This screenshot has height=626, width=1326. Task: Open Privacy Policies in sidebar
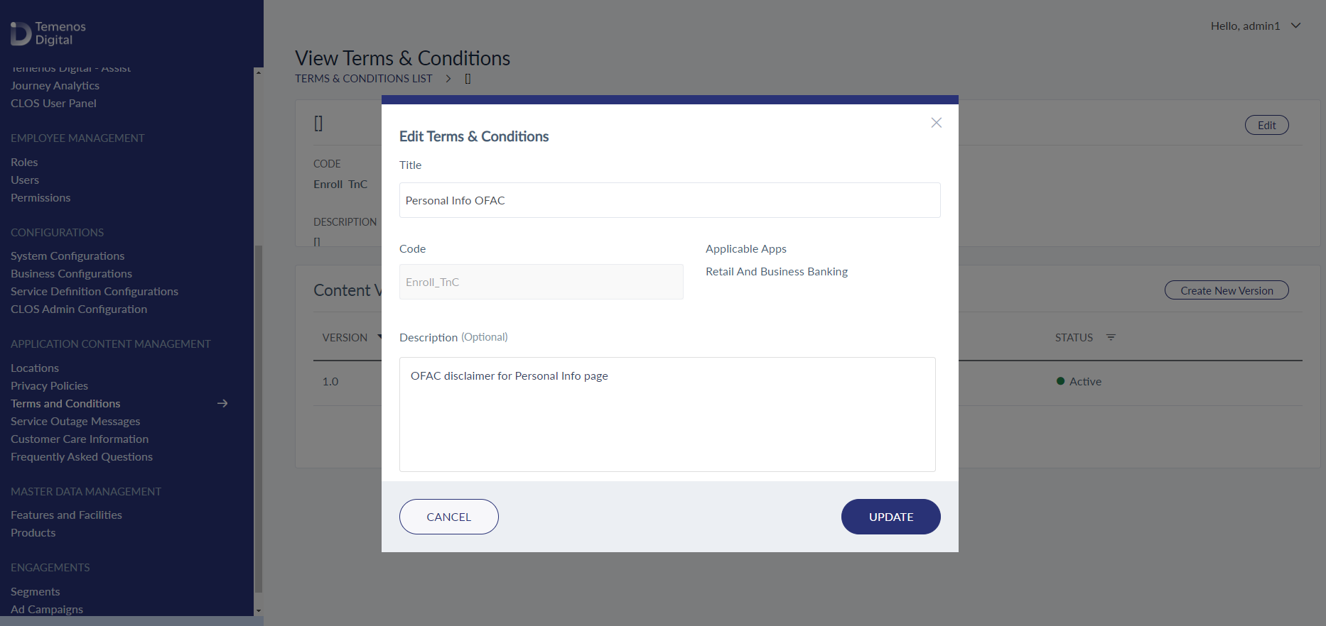(x=50, y=385)
